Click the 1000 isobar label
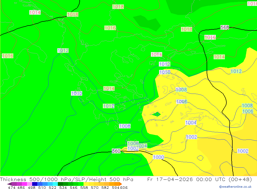 pyautogui.click(x=158, y=157)
